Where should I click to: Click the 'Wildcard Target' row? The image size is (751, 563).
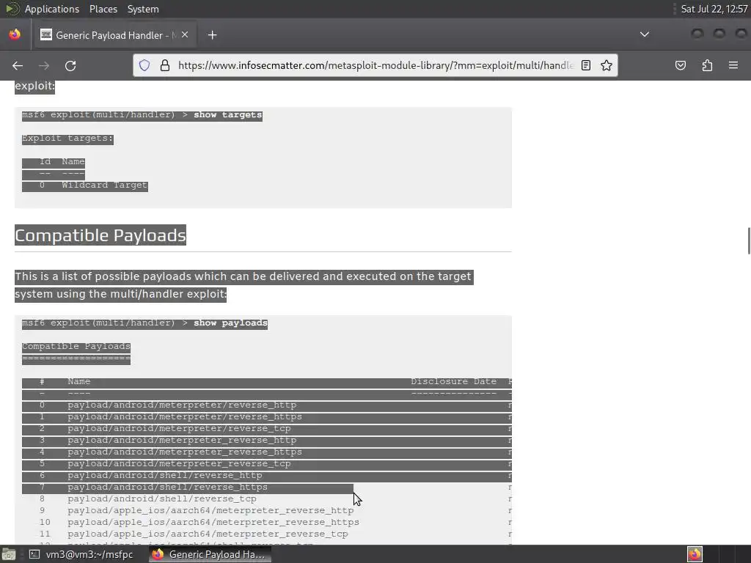(x=85, y=185)
